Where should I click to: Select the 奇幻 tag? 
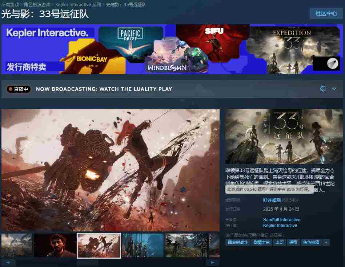click(280, 242)
